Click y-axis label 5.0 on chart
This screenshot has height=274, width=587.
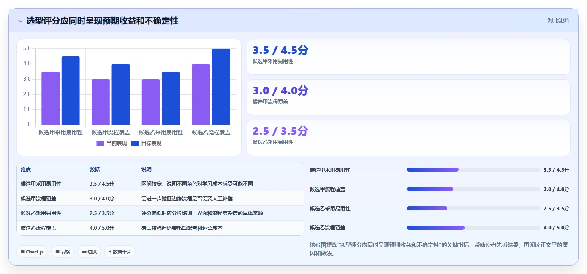(x=27, y=48)
